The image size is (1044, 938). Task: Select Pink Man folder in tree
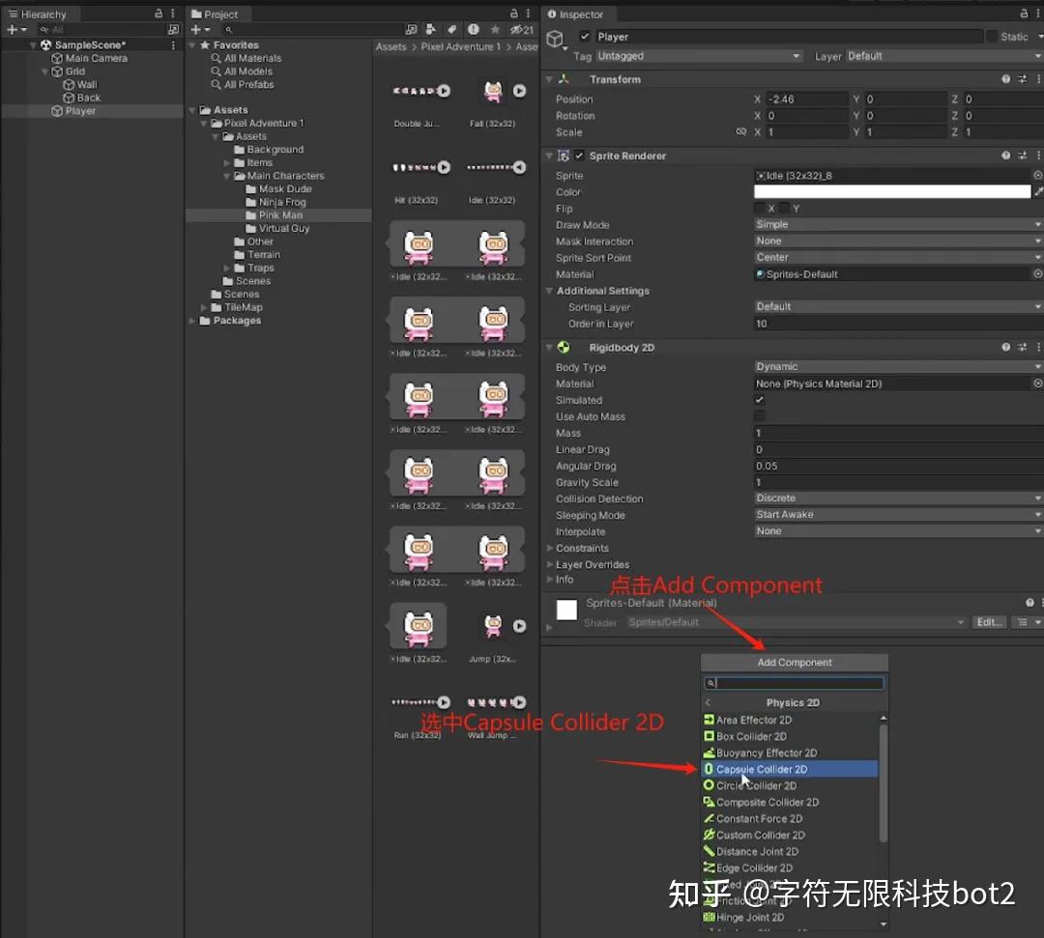click(280, 214)
